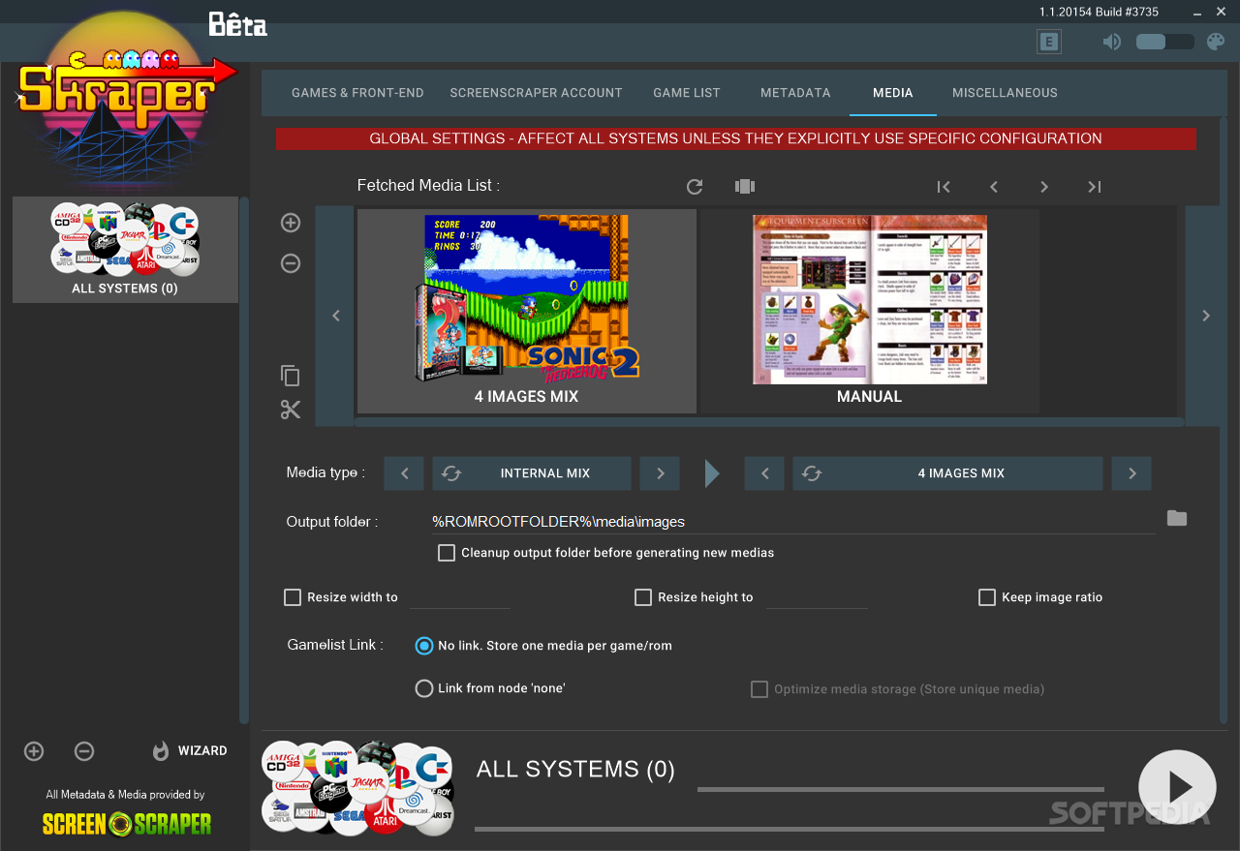Select the 4 IMAGES MIX thumbnail
1240x851 pixels.
pos(527,312)
